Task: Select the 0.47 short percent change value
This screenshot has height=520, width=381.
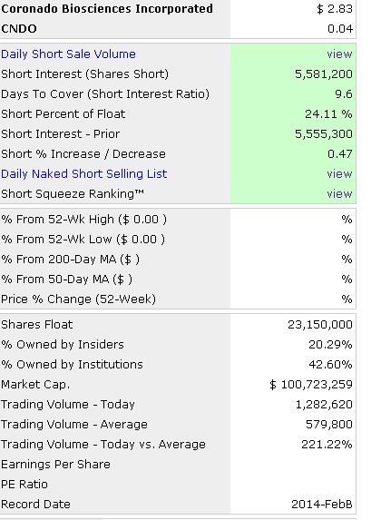Action: click(340, 154)
